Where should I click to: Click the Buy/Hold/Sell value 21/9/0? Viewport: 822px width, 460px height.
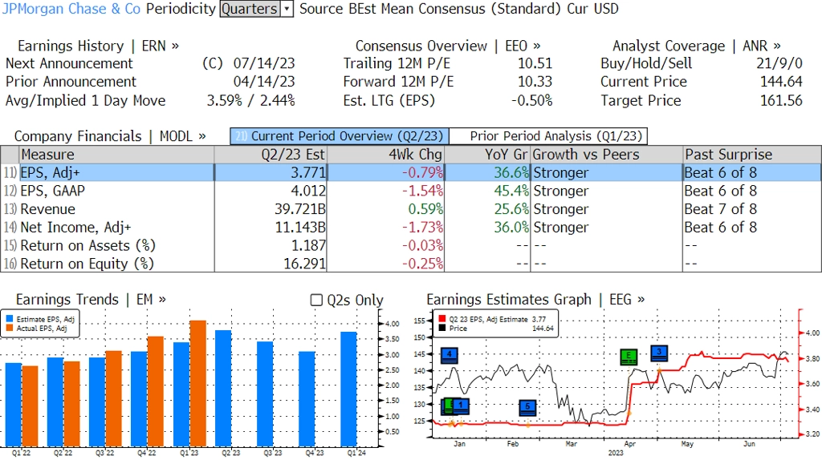pyautogui.click(x=779, y=64)
